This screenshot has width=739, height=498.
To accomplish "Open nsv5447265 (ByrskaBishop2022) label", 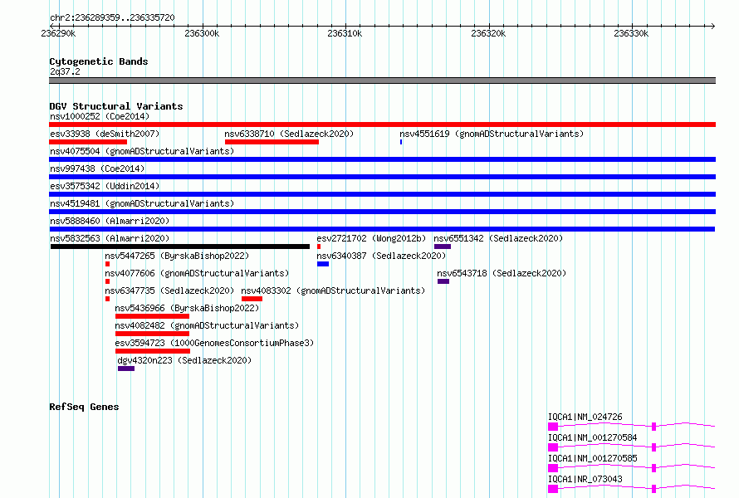I will point(177,256).
